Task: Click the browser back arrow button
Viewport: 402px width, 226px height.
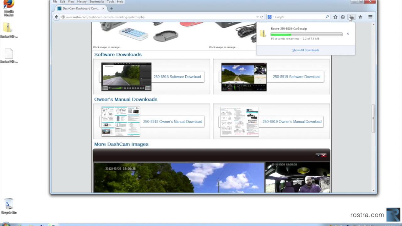Action: pos(57,17)
